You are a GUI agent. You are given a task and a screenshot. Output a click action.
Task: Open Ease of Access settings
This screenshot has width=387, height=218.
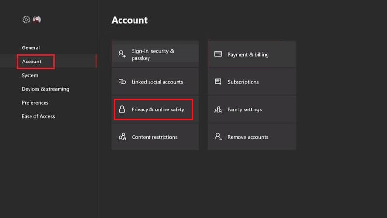point(38,116)
